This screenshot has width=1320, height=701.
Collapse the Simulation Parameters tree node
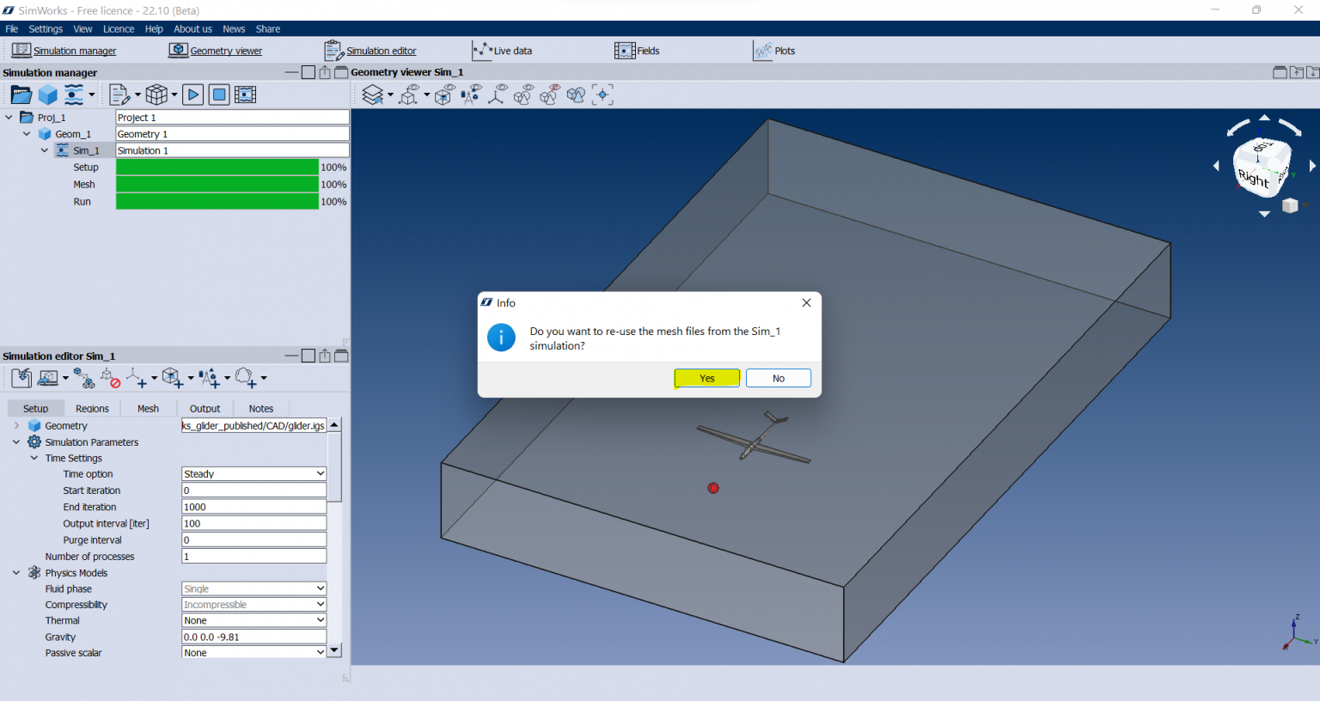click(16, 442)
